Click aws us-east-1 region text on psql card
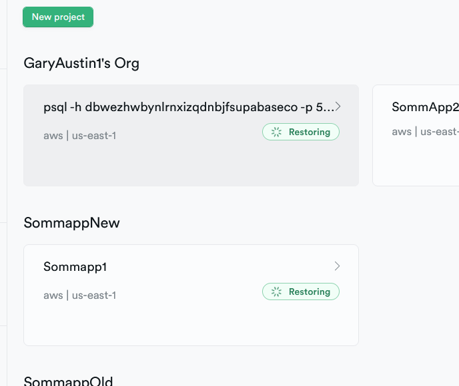The image size is (459, 386). click(80, 136)
